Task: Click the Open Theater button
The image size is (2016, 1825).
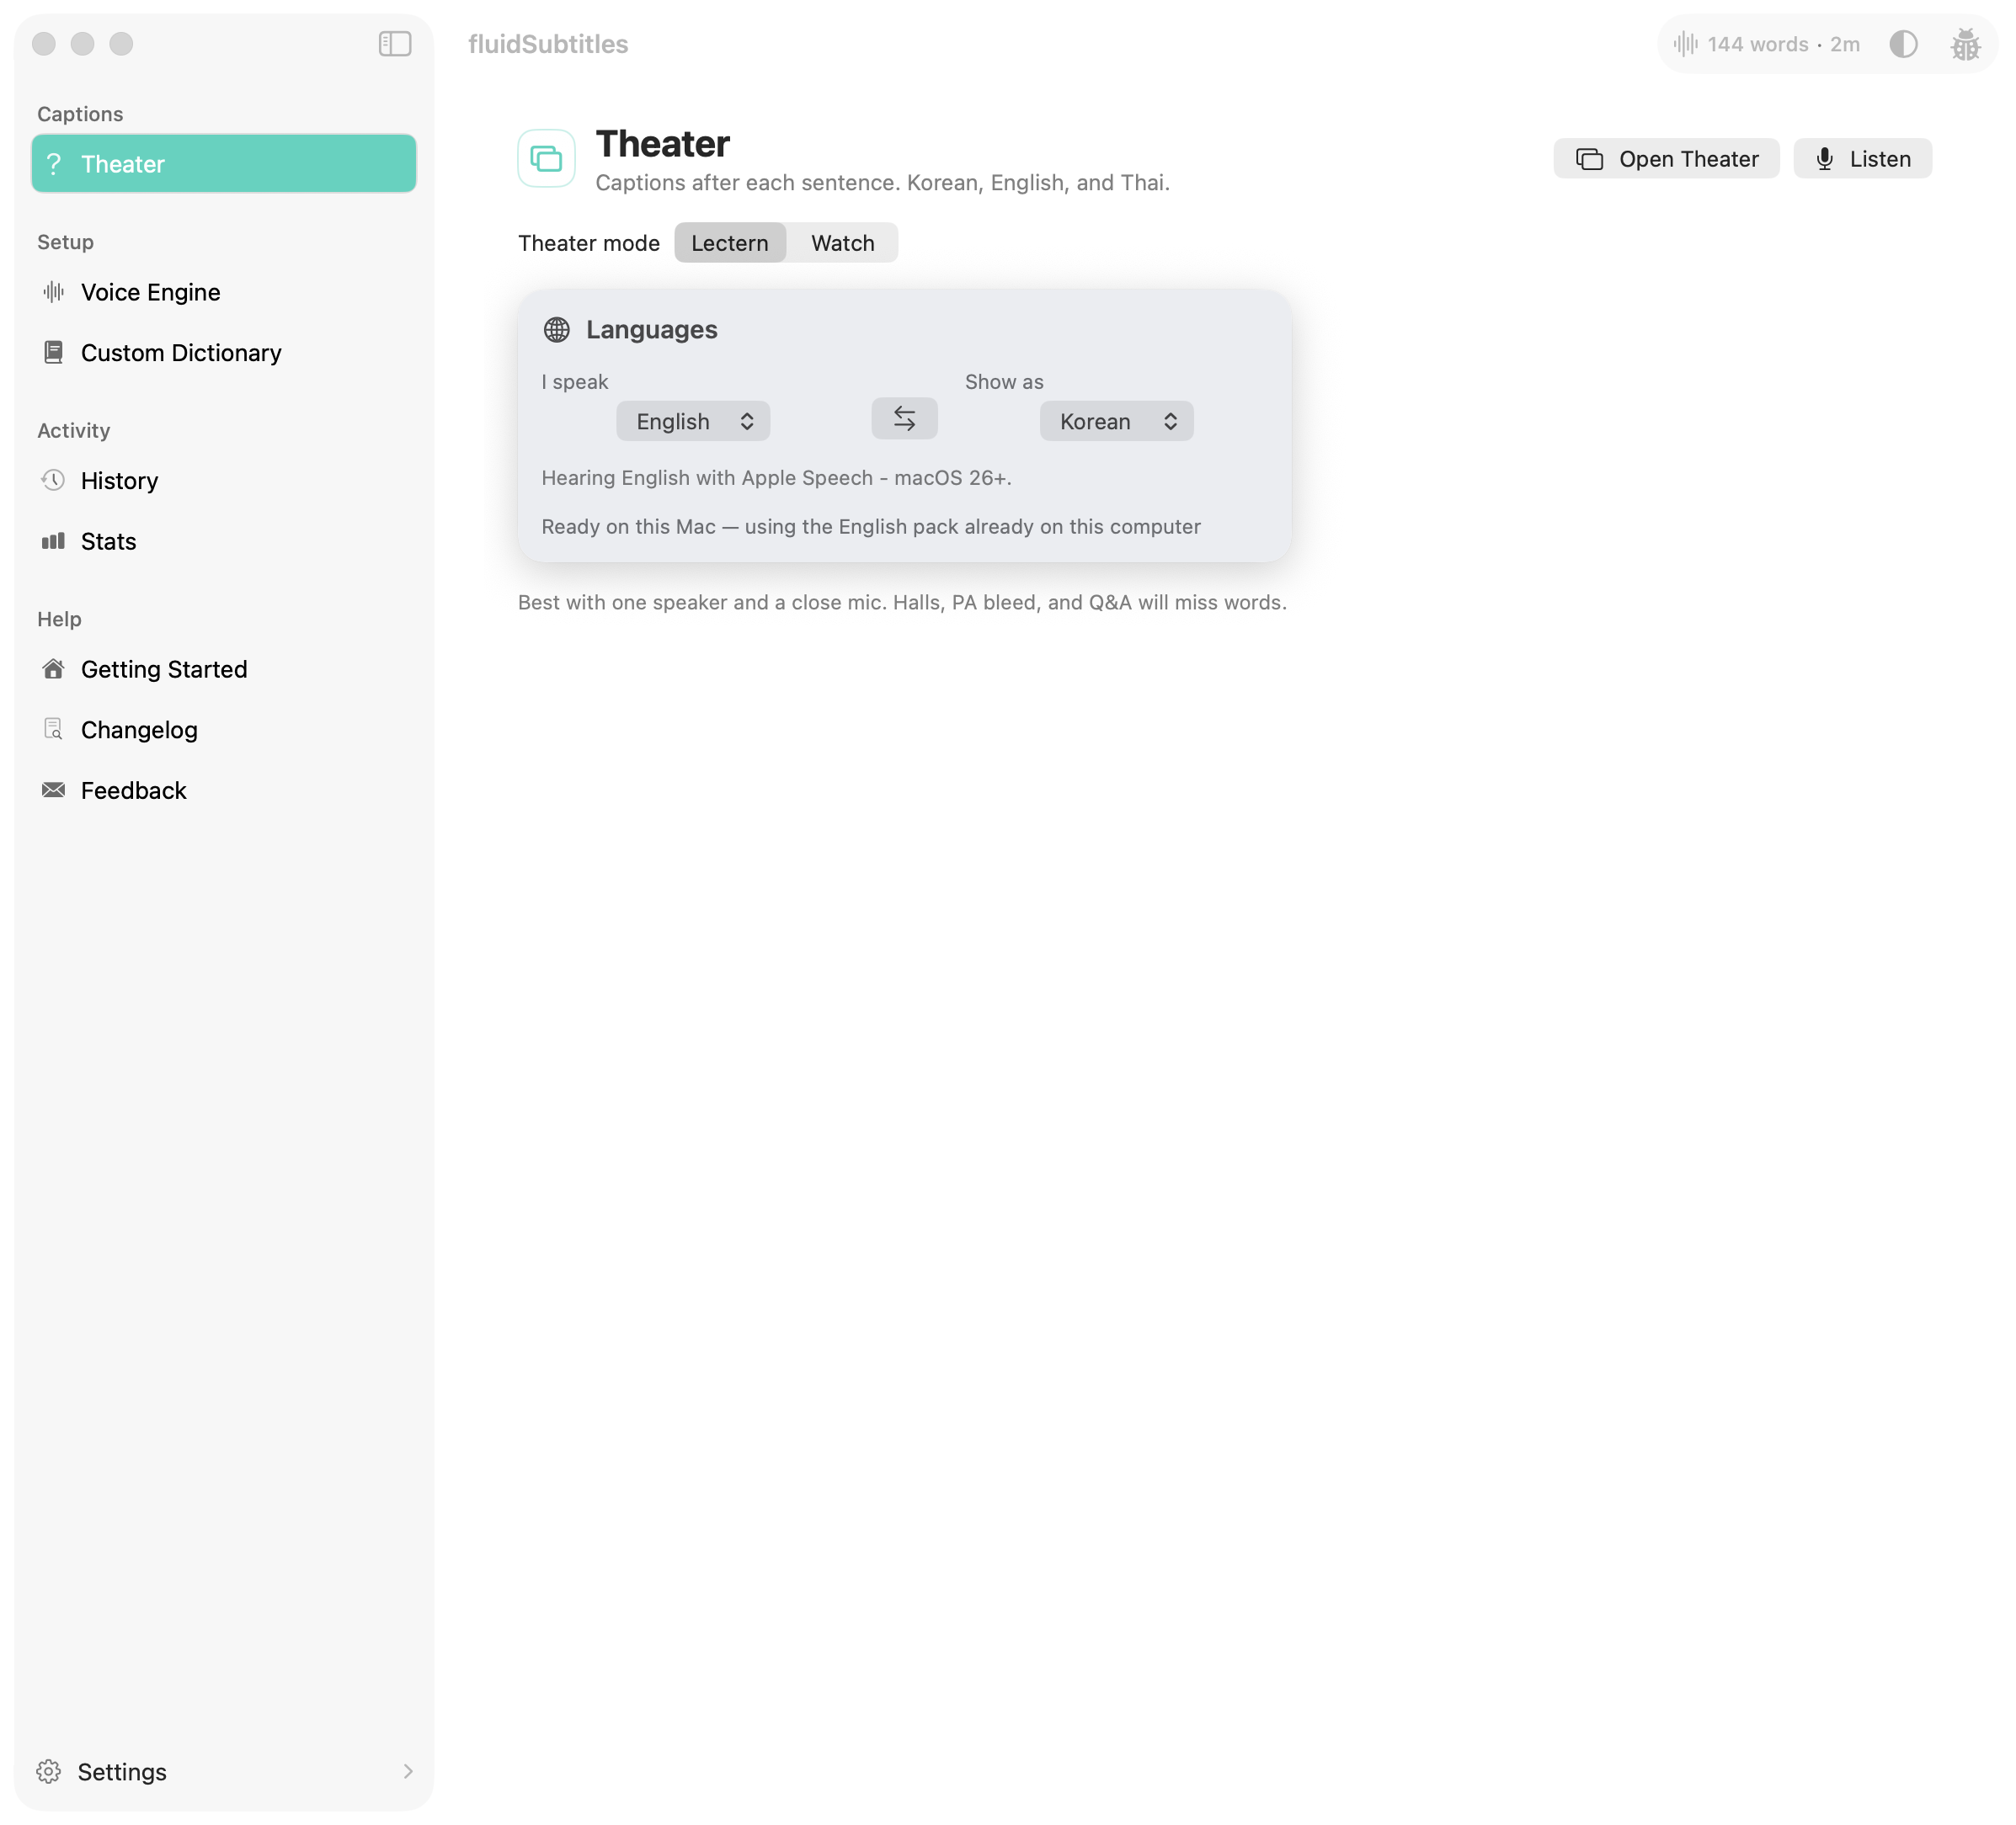Action: [x=1666, y=159]
